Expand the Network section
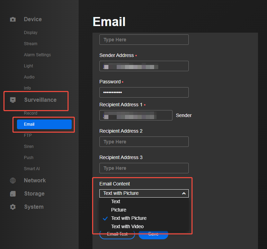This screenshot has width=267, height=249. coord(35,181)
